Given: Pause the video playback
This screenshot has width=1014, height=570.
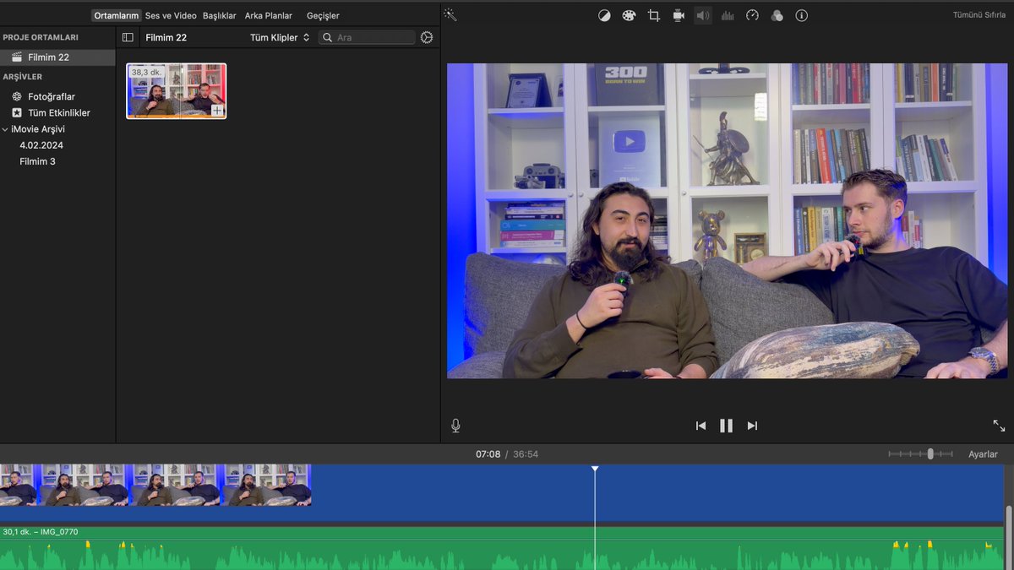Looking at the screenshot, I should pyautogui.click(x=726, y=426).
